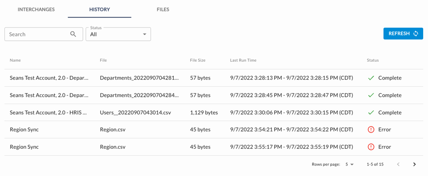Click the search magnifier icon
428x176 pixels.
coord(73,34)
